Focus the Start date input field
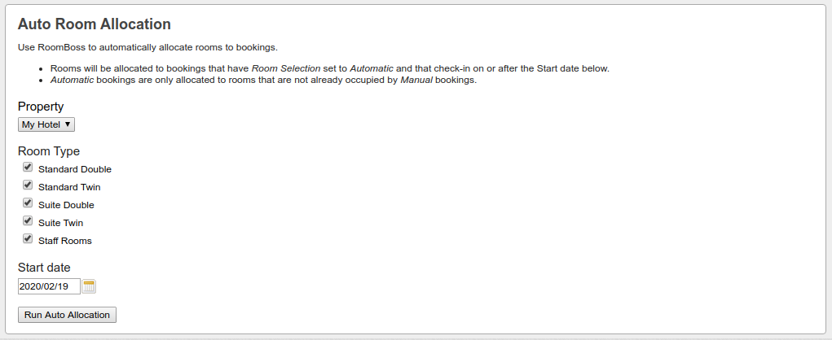 (49, 286)
